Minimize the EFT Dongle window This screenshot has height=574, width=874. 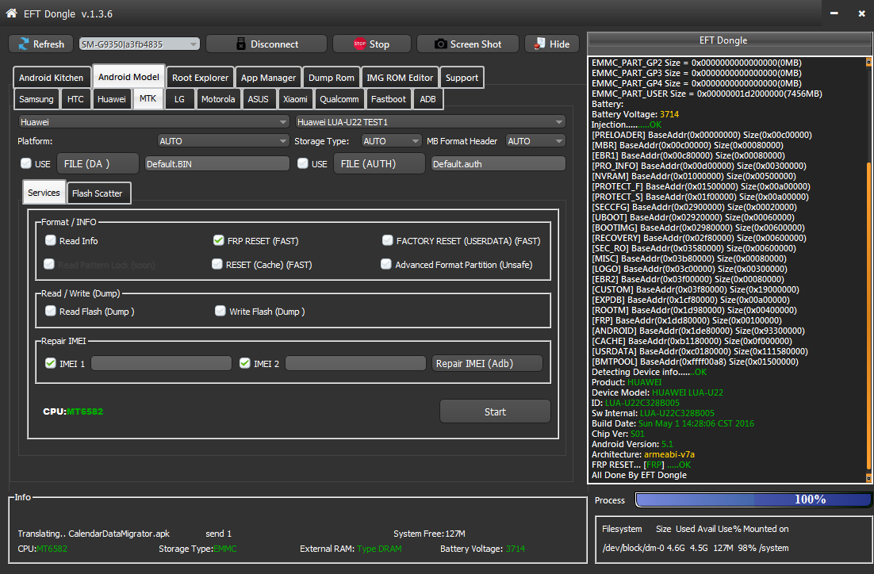pyautogui.click(x=834, y=13)
